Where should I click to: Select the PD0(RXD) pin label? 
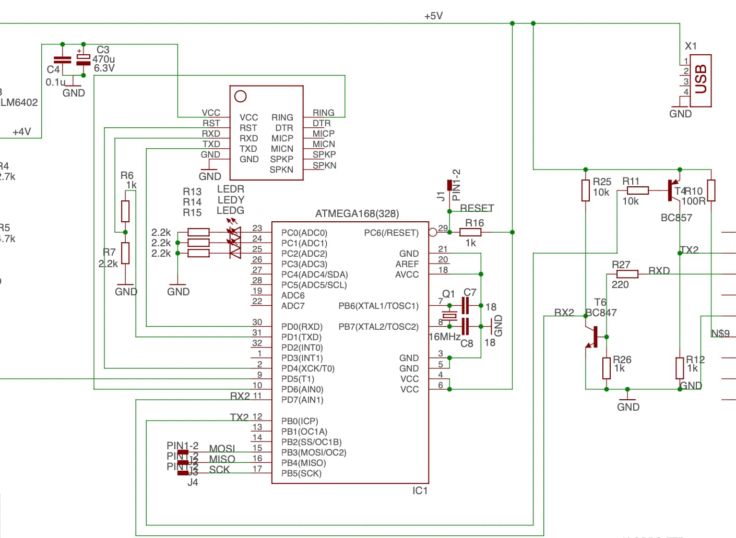pyautogui.click(x=302, y=327)
